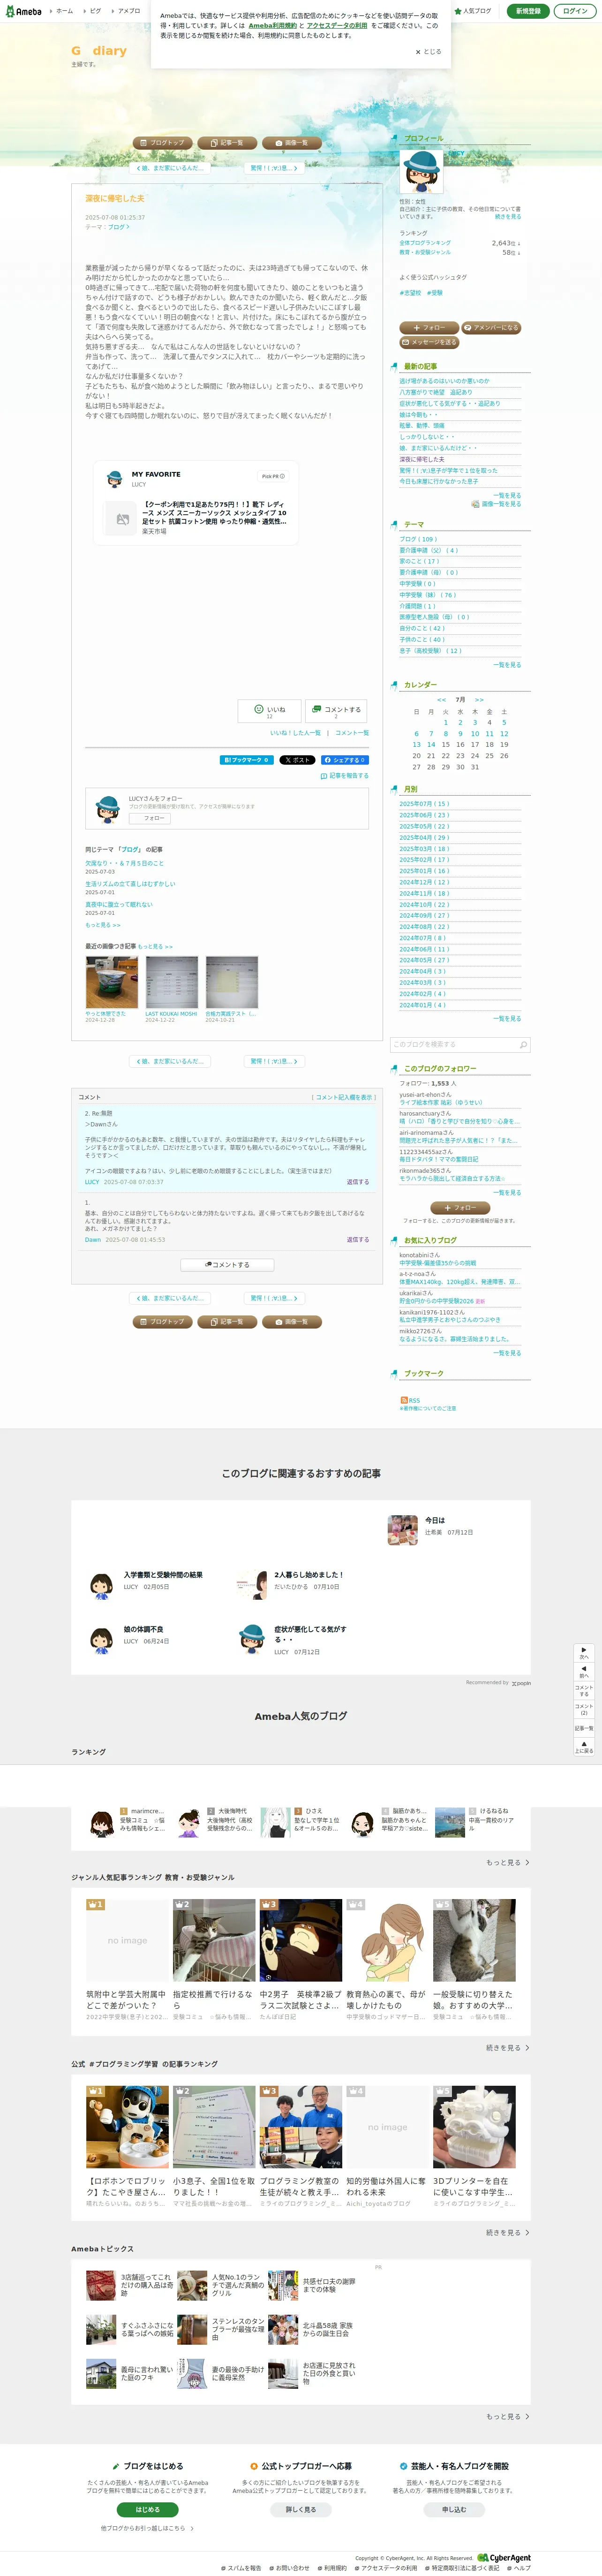This screenshot has width=602, height=2576.
Task: Click フォロー in the LUCYさんをフォロー box
Action: tap(150, 818)
